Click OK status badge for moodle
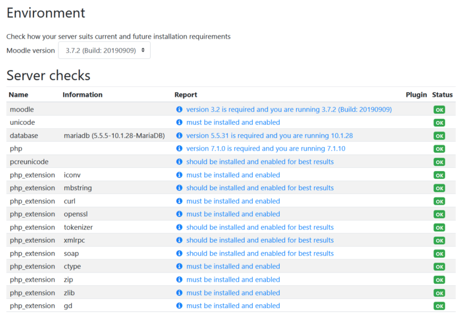 (x=439, y=110)
